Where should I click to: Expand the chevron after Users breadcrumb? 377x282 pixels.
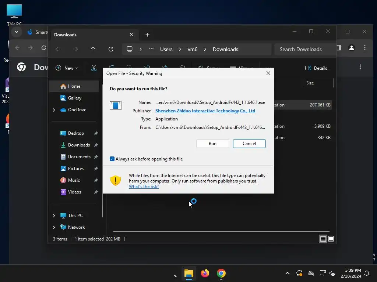pos(180,49)
